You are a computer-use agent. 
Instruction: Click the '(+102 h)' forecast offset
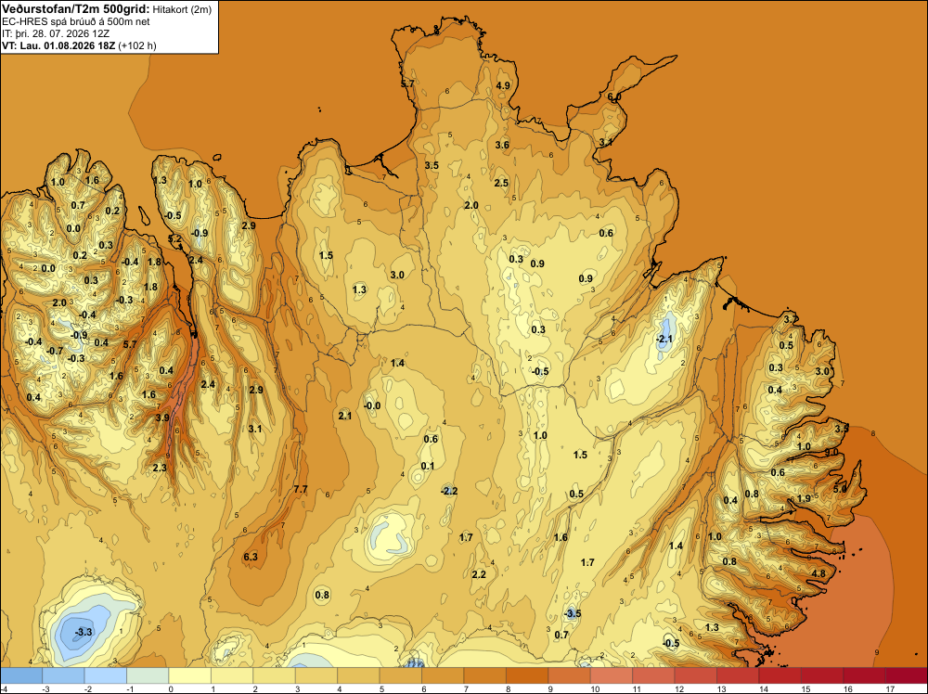pos(137,45)
